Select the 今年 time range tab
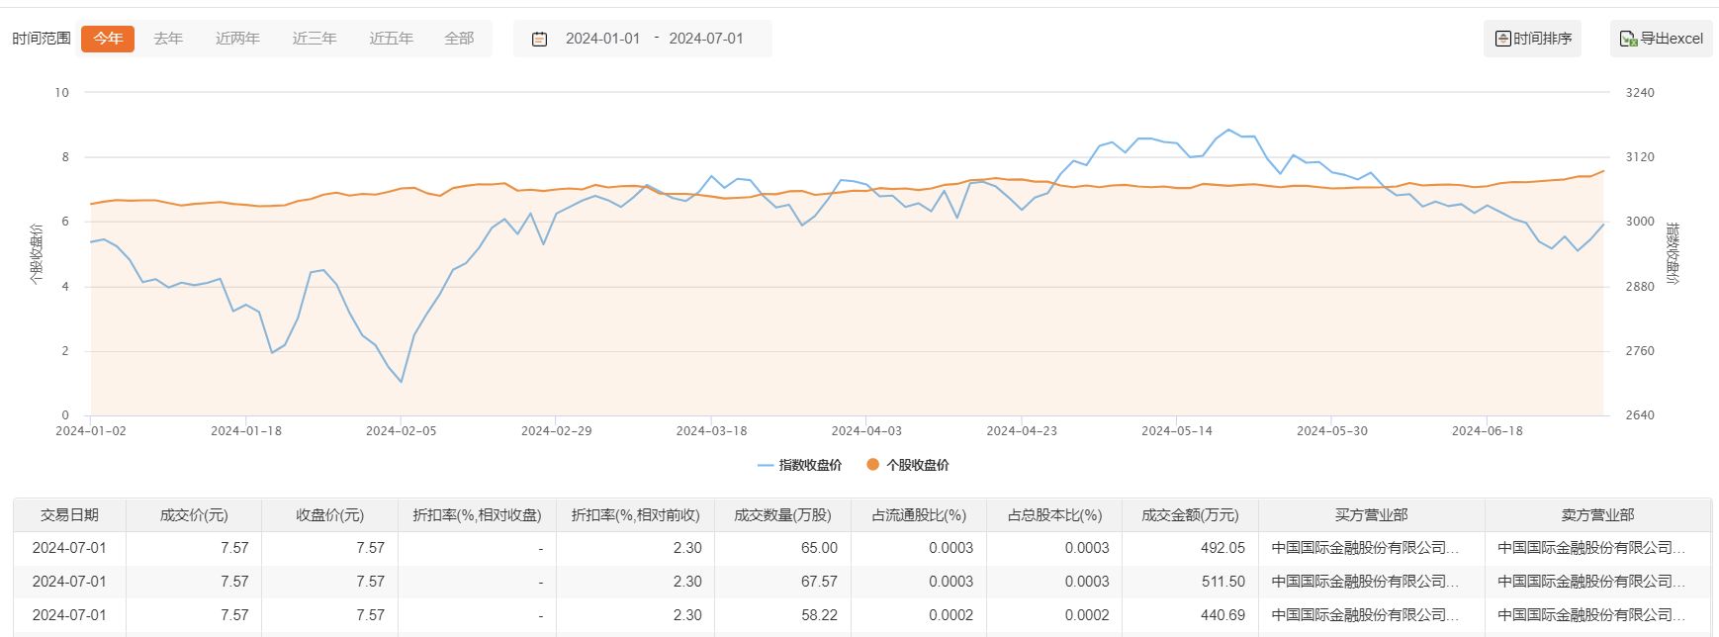This screenshot has height=637, width=1719. [108, 39]
